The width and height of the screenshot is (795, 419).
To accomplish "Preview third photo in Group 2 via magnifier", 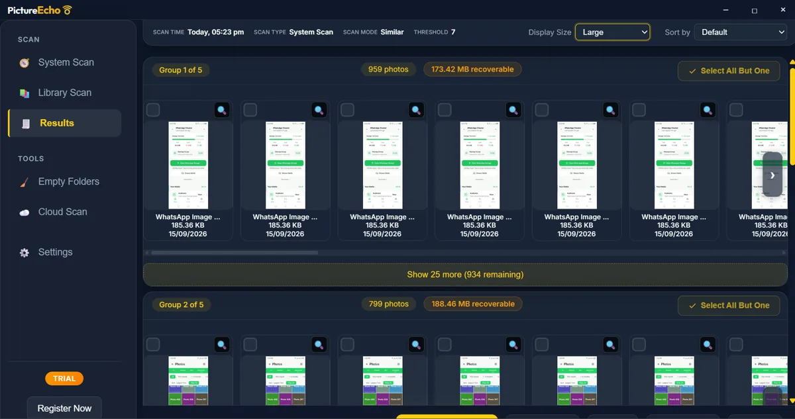I will tap(416, 344).
